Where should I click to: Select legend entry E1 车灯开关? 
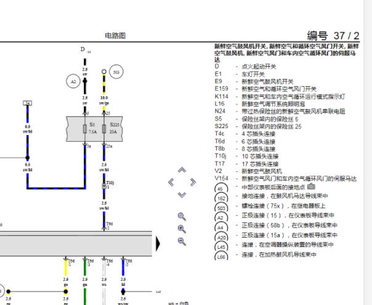pos(240,74)
